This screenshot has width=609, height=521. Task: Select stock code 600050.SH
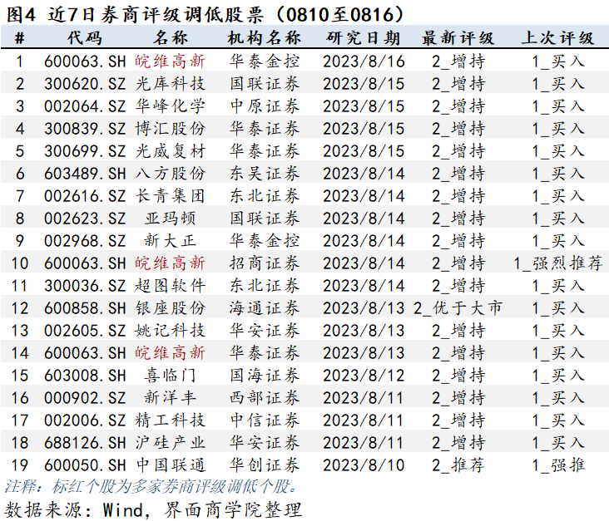pos(85,465)
